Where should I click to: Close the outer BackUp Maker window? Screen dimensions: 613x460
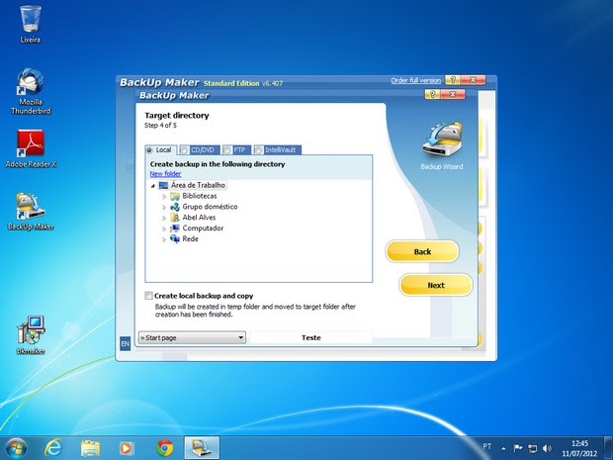[x=473, y=80]
